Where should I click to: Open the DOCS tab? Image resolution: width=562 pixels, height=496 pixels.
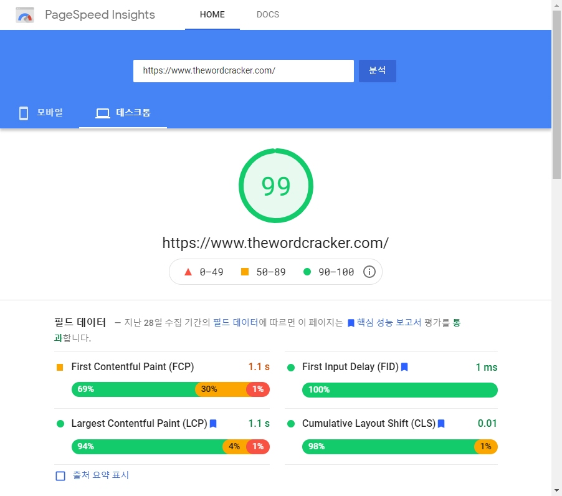pyautogui.click(x=268, y=15)
